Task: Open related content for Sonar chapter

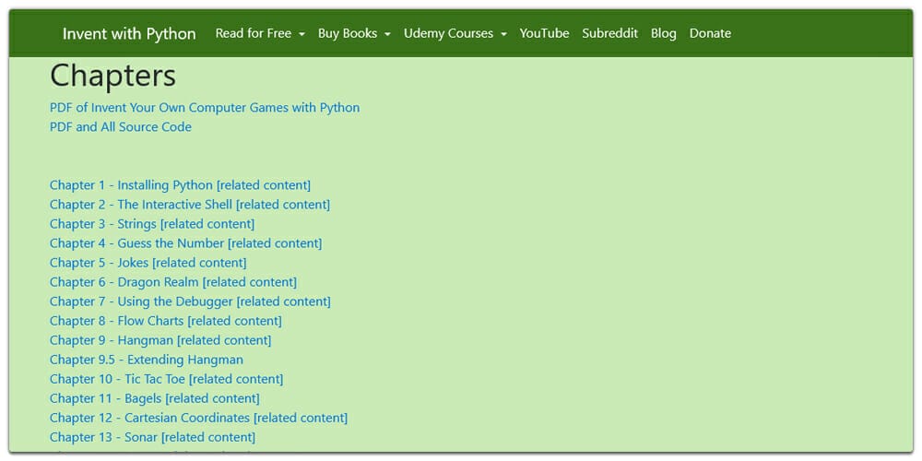Action: click(208, 437)
